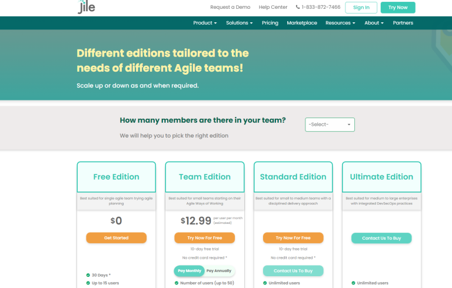This screenshot has height=288, width=452.
Task: Go to the Pricing page
Action: [270, 23]
